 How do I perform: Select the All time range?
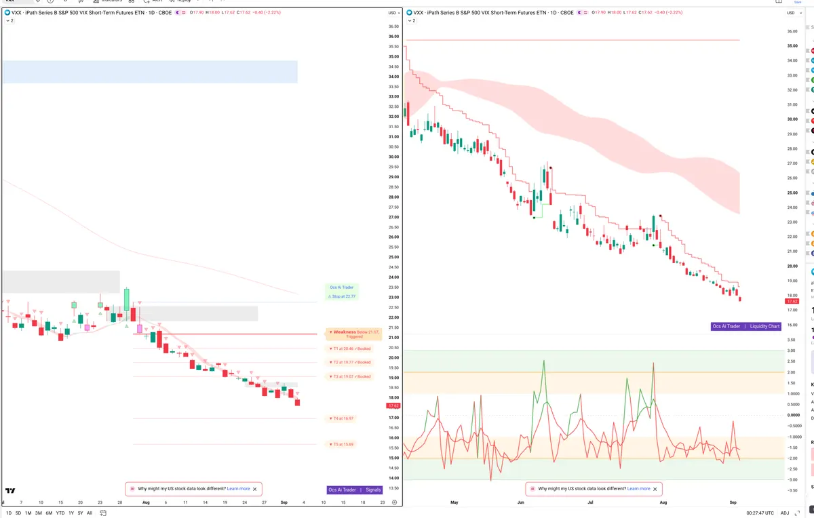tap(90, 513)
